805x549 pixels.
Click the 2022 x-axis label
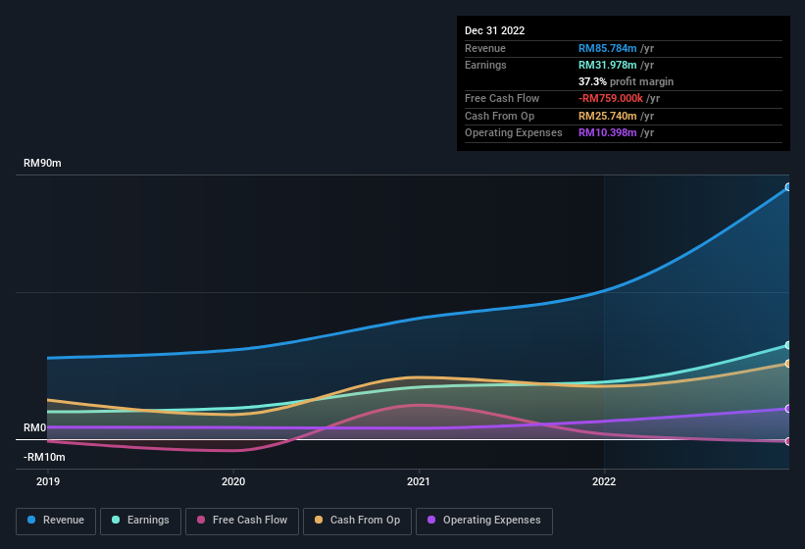(x=604, y=481)
